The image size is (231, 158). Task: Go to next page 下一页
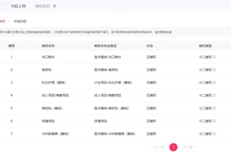(x=189, y=147)
